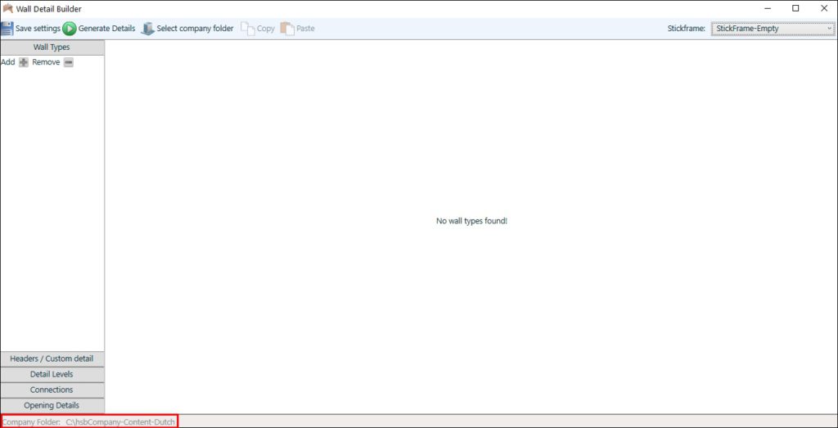
Task: Click the Wall Detail Builder title bar icon
Action: 7,8
